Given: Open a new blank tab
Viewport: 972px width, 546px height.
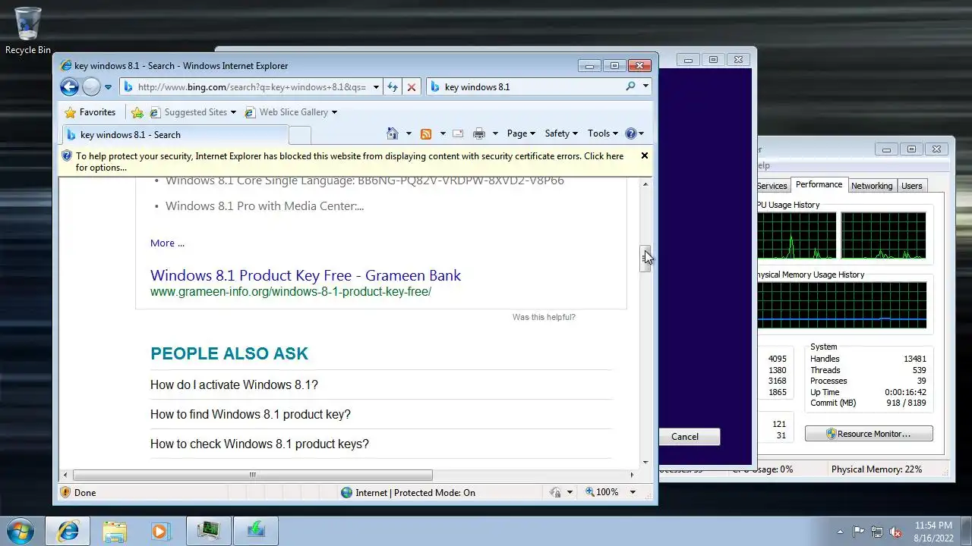Looking at the screenshot, I should point(300,135).
